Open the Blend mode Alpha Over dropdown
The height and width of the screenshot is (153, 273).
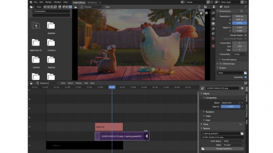(x=230, y=103)
